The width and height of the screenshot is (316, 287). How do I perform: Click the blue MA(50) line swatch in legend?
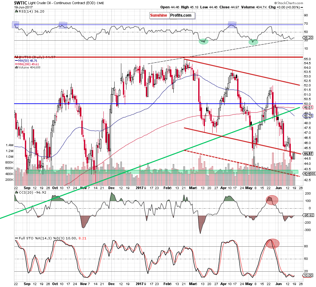[x=16, y=60]
